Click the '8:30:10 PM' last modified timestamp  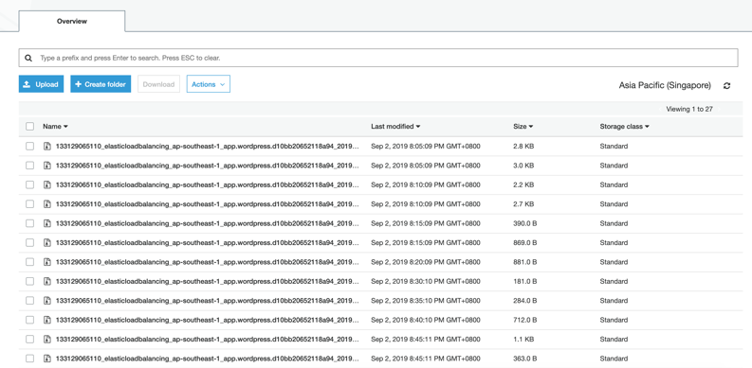[x=426, y=281]
